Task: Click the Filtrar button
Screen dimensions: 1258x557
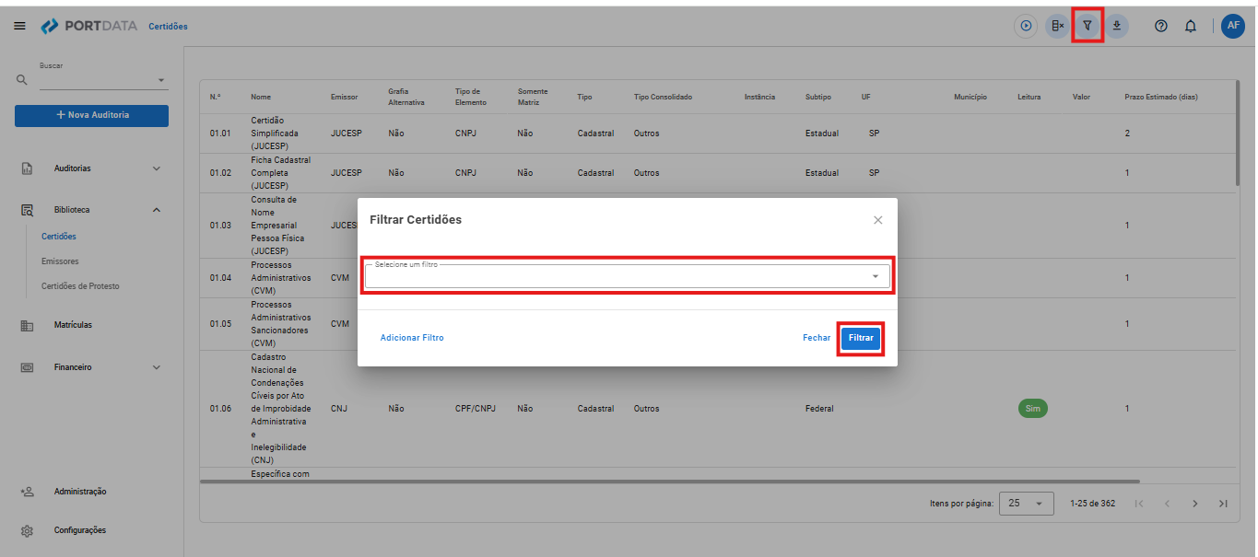Action: coord(861,338)
